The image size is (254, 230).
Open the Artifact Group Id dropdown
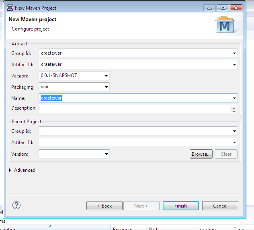click(x=234, y=53)
